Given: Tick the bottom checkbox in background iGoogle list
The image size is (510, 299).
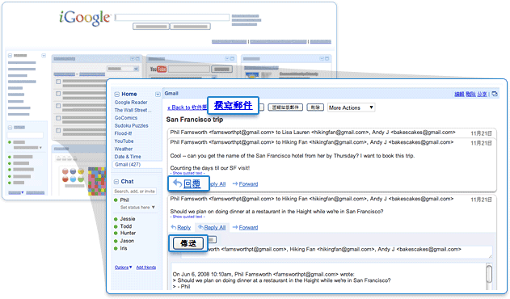Looking at the screenshot, I should click(58, 130).
